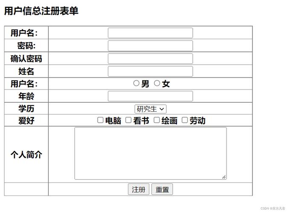Click the 用户信总注册表单 heading

(x=41, y=11)
